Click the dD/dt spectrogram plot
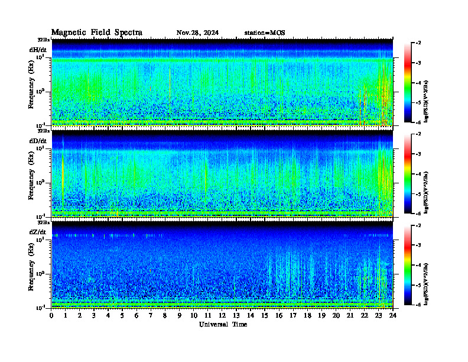Image resolution: width=468 pixels, height=362 pixels. (x=222, y=173)
